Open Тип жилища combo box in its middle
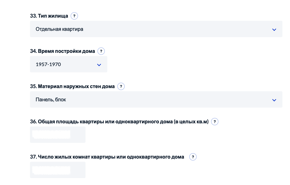This screenshot has height=185, width=290. click(x=156, y=29)
